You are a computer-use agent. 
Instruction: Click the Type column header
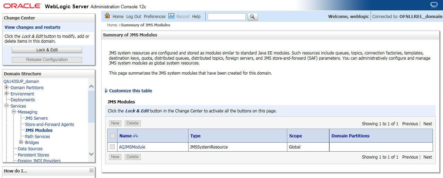[196, 136]
